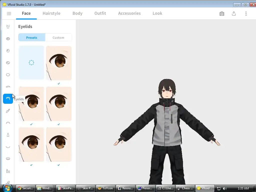Select the mouth curve sidebar icon
Image resolution: width=256 pixels, height=192 pixels.
point(8,147)
